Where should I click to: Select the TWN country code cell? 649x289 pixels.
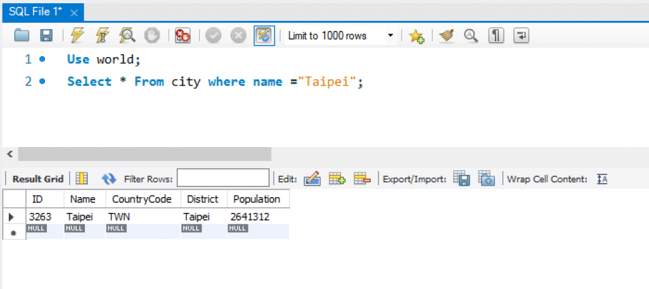pos(143,217)
